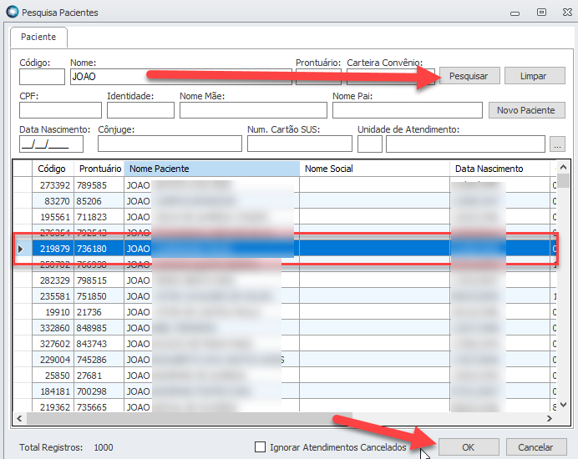578x459 pixels.
Task: Toggle Ignorar Atendimentos Cancelados checkbox
Action: (x=261, y=447)
